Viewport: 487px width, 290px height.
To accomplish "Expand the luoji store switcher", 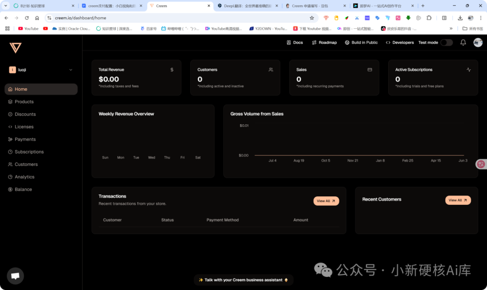I will point(41,70).
